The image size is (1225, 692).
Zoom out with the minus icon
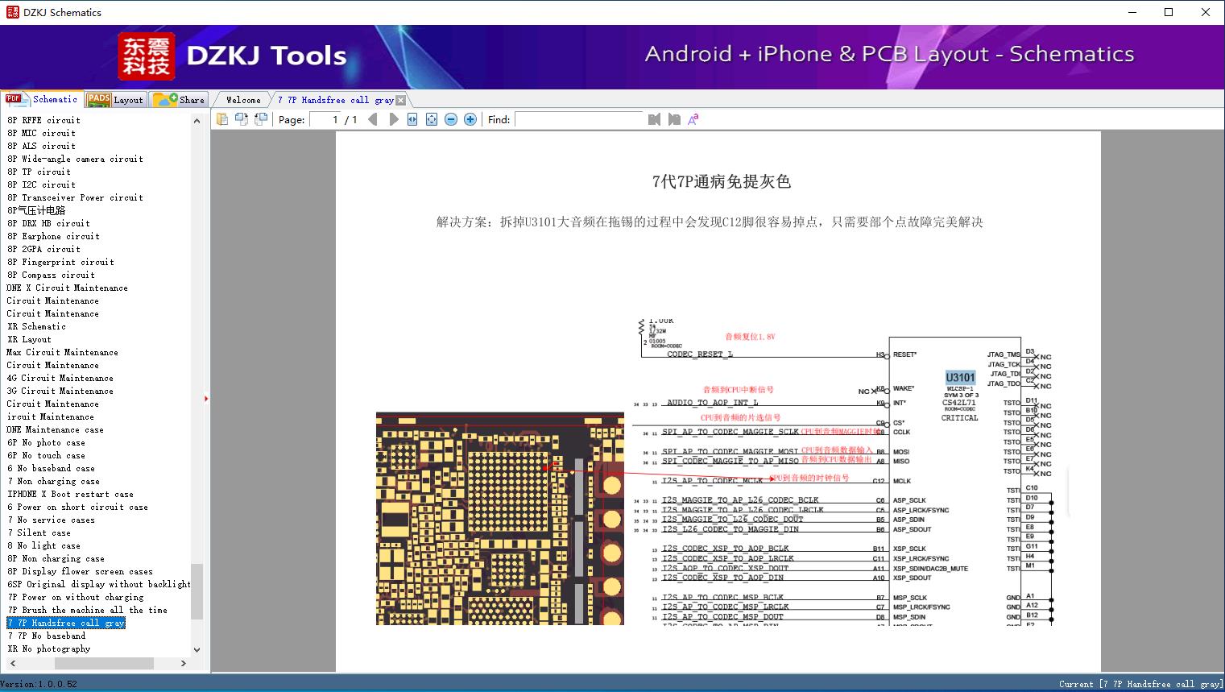(451, 119)
